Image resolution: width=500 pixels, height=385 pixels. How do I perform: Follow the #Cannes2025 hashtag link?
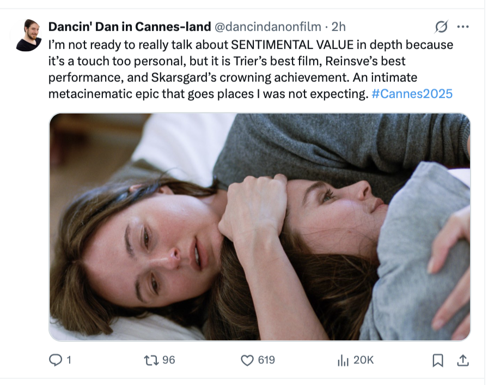tap(412, 93)
